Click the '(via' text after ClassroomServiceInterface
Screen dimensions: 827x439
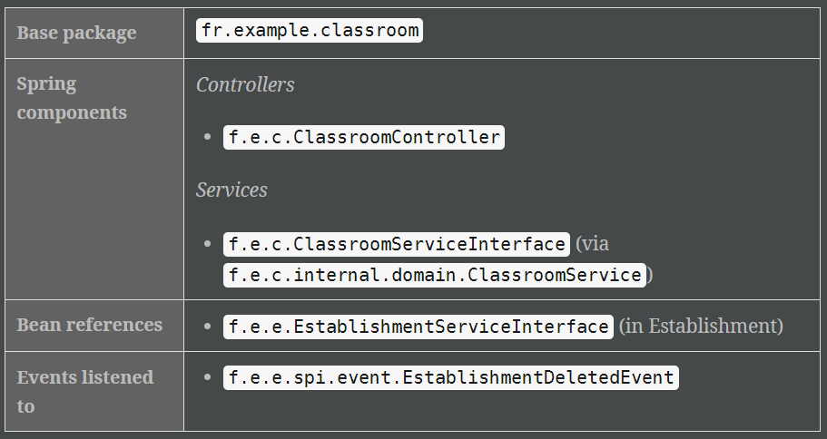coord(592,244)
